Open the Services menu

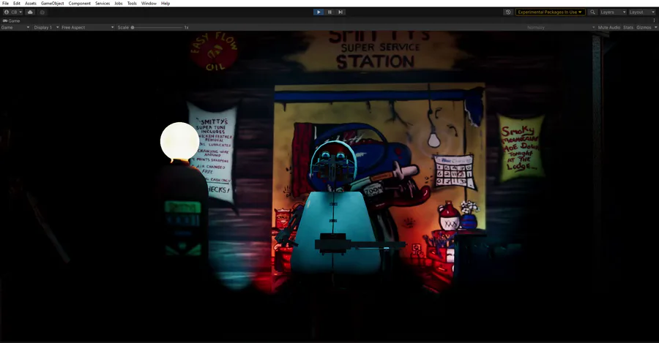(103, 4)
